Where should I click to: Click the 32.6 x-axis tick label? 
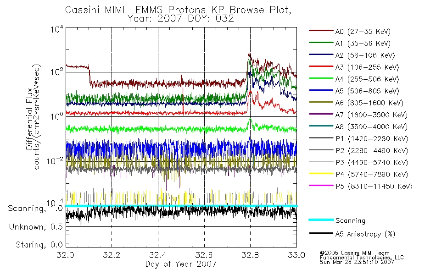pos(204,255)
